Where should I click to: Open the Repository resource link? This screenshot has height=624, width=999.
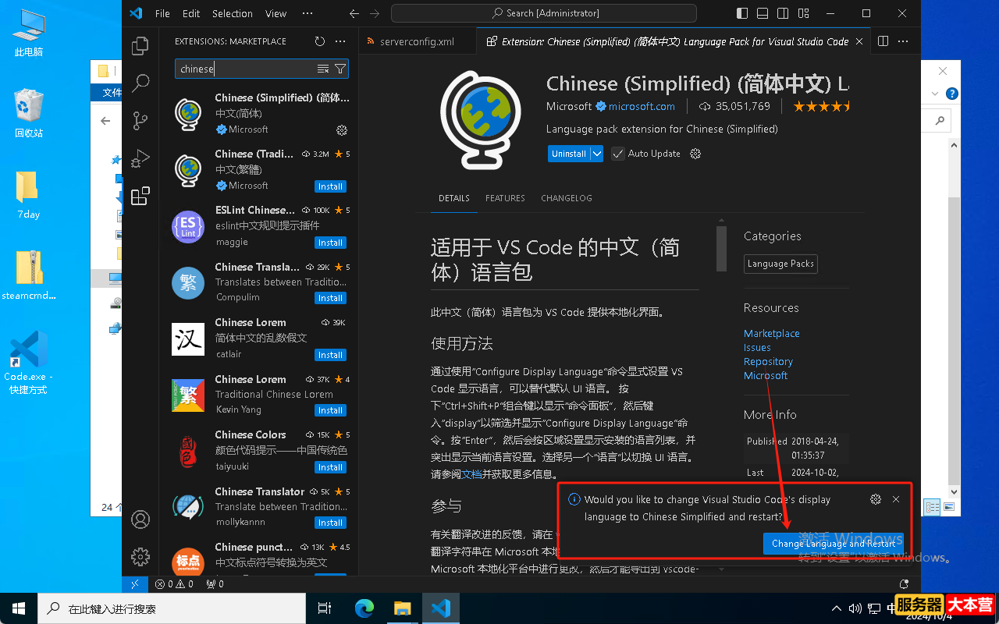coord(768,361)
